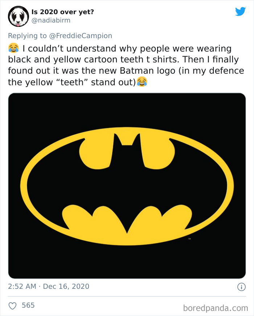
Task: Click the TM mark on the Batman logo
Action: 190,239
